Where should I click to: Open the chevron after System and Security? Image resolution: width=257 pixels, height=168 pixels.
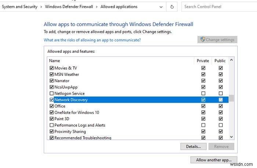coord(41,7)
